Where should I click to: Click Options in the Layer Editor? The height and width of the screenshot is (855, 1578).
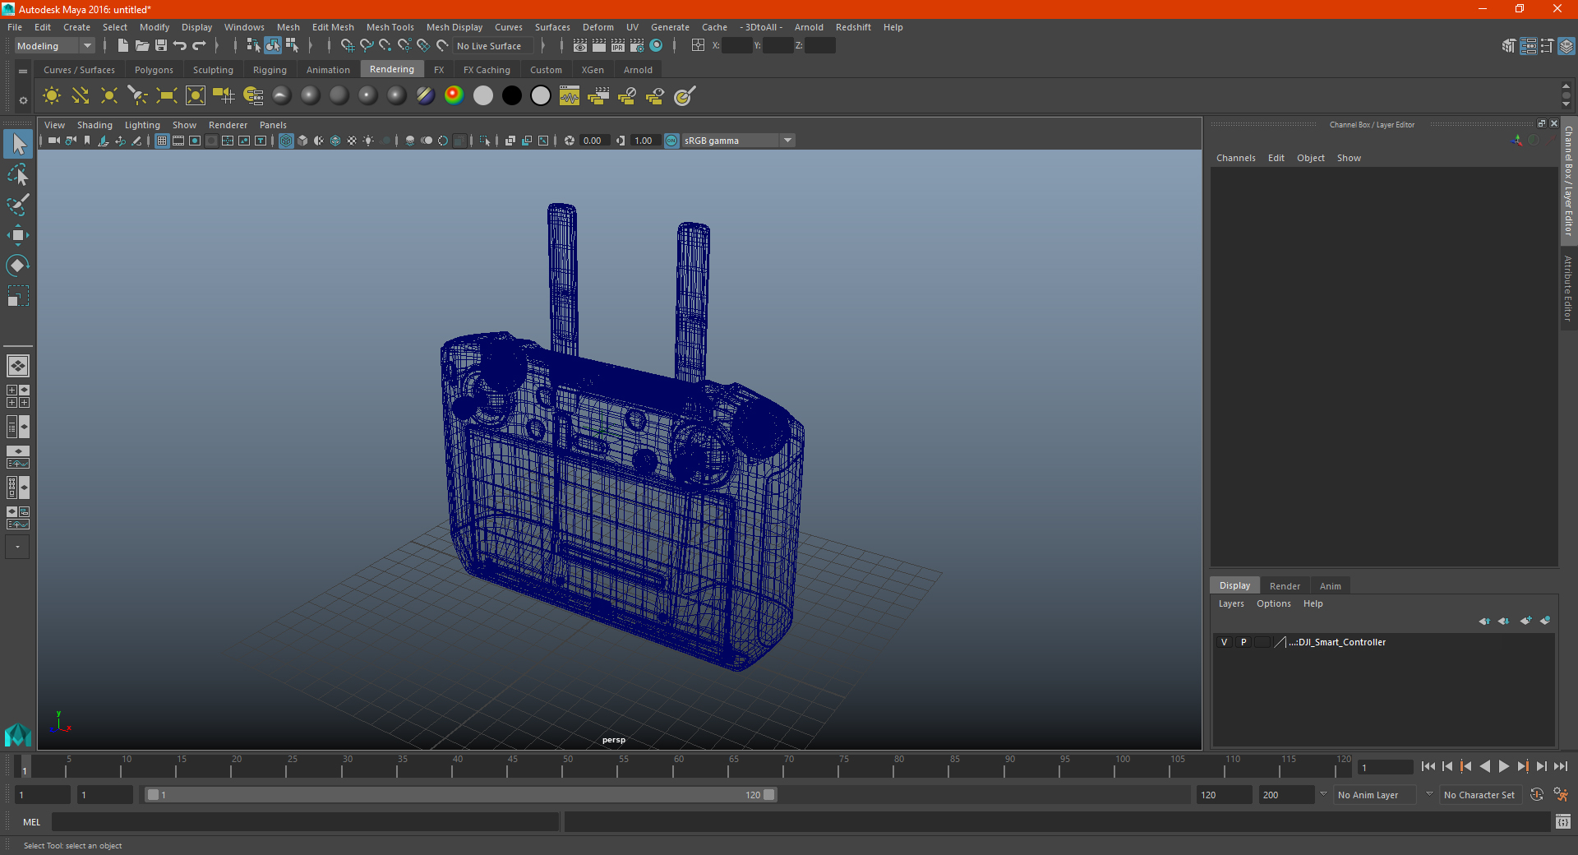(x=1274, y=603)
